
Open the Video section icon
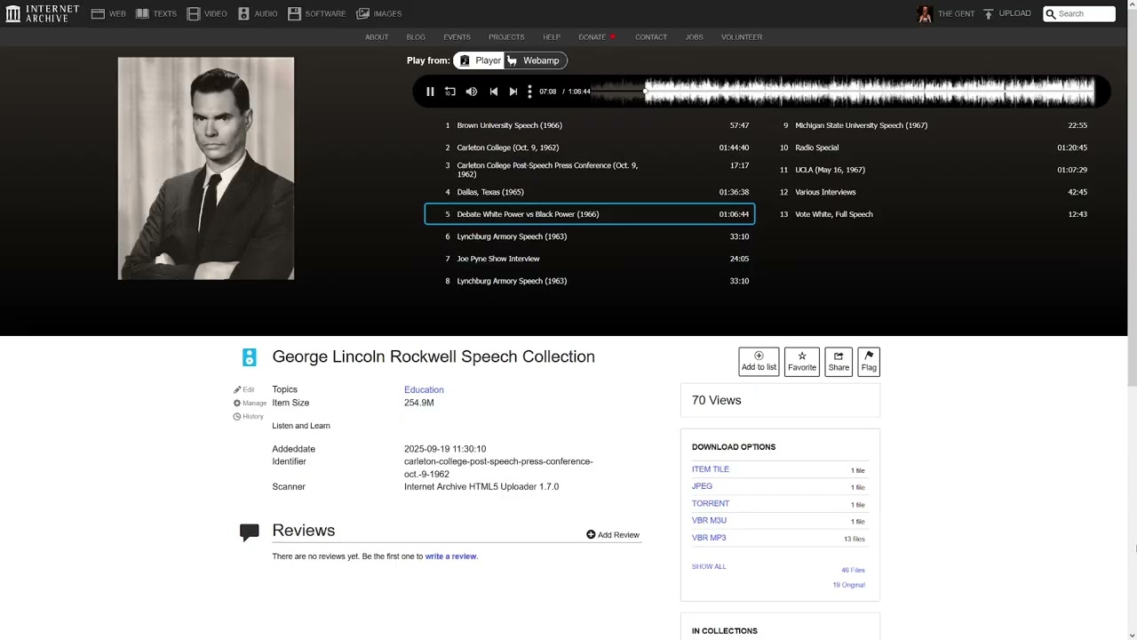[194, 13]
